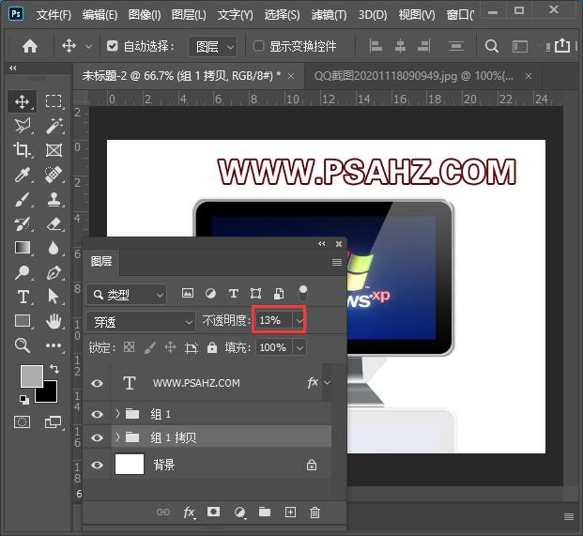Choose the Polygonal Lasso tool
This screenshot has height=536, width=583.
click(x=23, y=126)
